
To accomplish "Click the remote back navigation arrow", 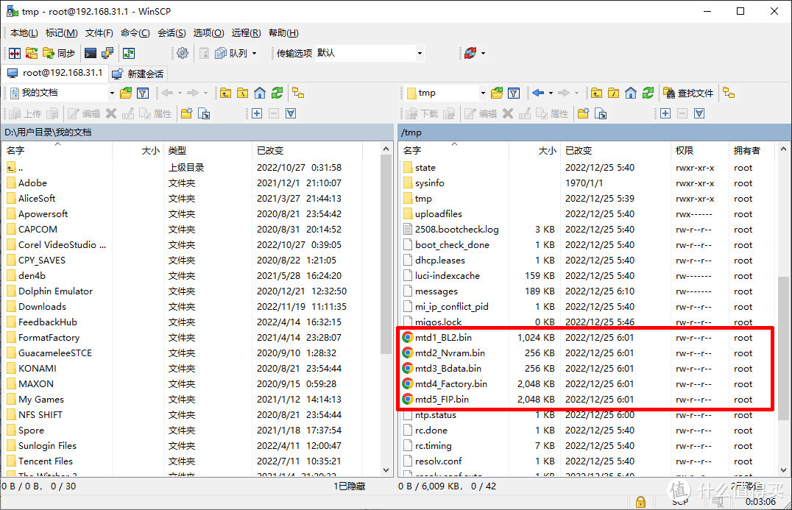I will click(537, 93).
